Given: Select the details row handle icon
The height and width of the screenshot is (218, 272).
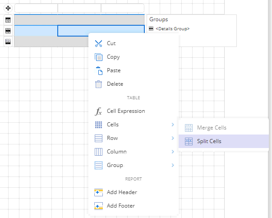Looking at the screenshot, I should (8, 31).
